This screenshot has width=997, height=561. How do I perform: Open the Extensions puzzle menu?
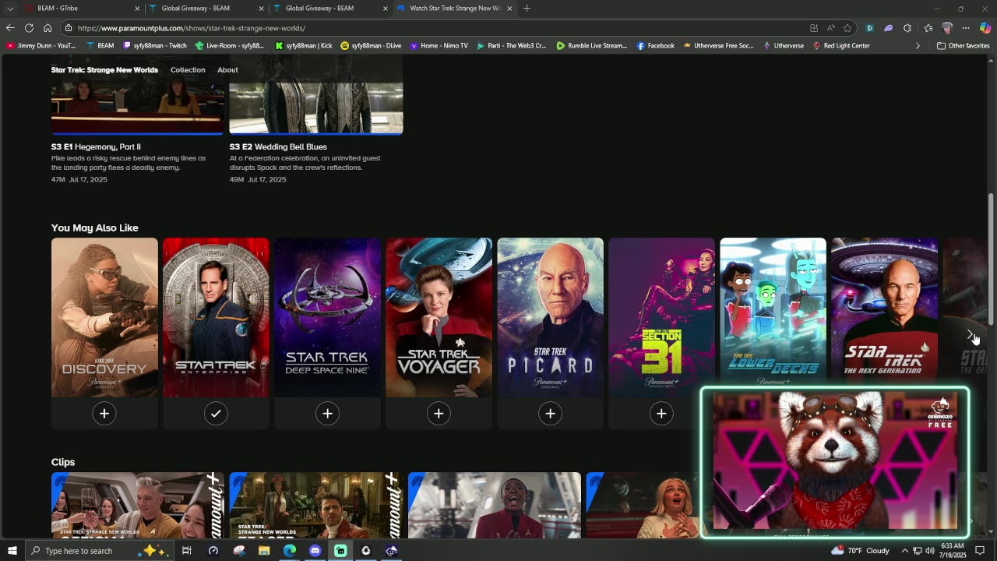click(907, 28)
